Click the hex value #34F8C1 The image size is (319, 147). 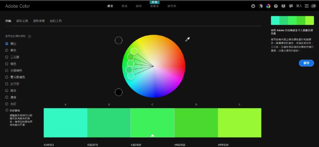[x=49, y=145]
